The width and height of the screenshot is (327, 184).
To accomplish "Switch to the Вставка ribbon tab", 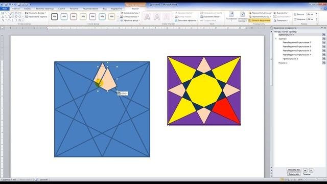I will [x=28, y=9].
